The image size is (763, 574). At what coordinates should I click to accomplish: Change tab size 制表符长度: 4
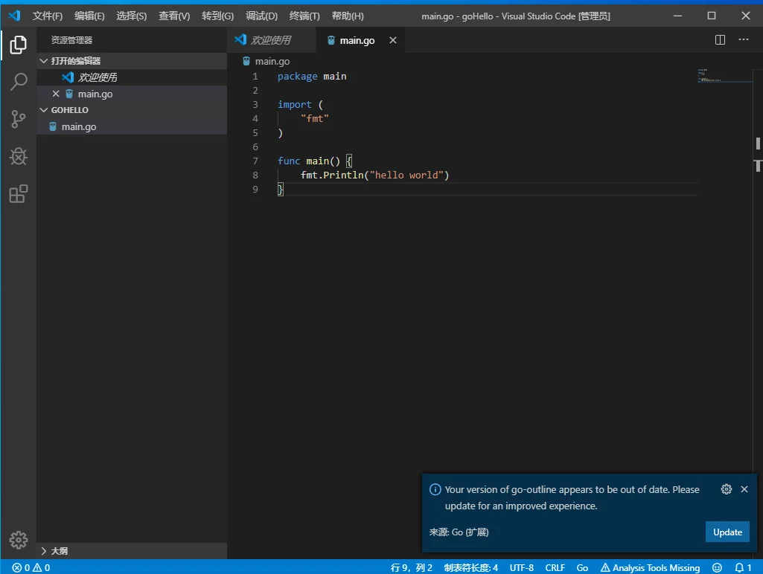tap(470, 568)
